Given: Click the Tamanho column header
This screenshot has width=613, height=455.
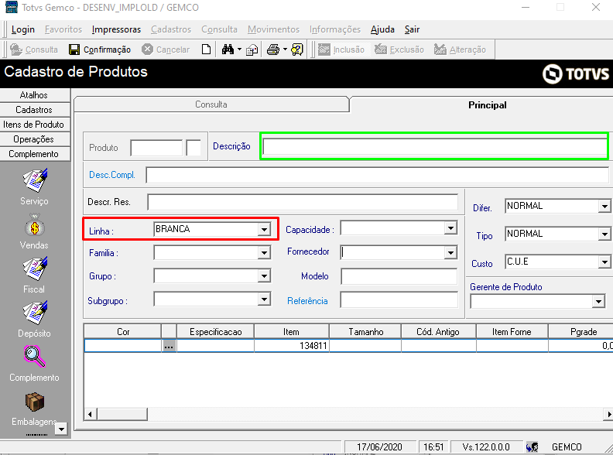Looking at the screenshot, I should pyautogui.click(x=365, y=332).
